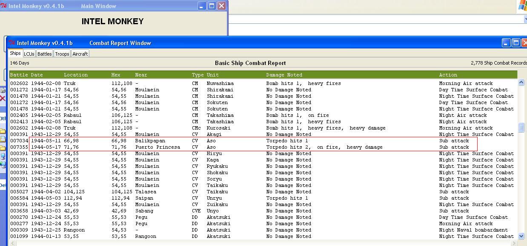Click the Battle column header
527x246 pixels.
pos(19,75)
